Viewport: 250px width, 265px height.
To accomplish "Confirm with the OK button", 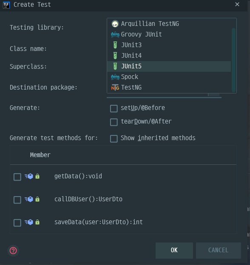I will pos(174,250).
